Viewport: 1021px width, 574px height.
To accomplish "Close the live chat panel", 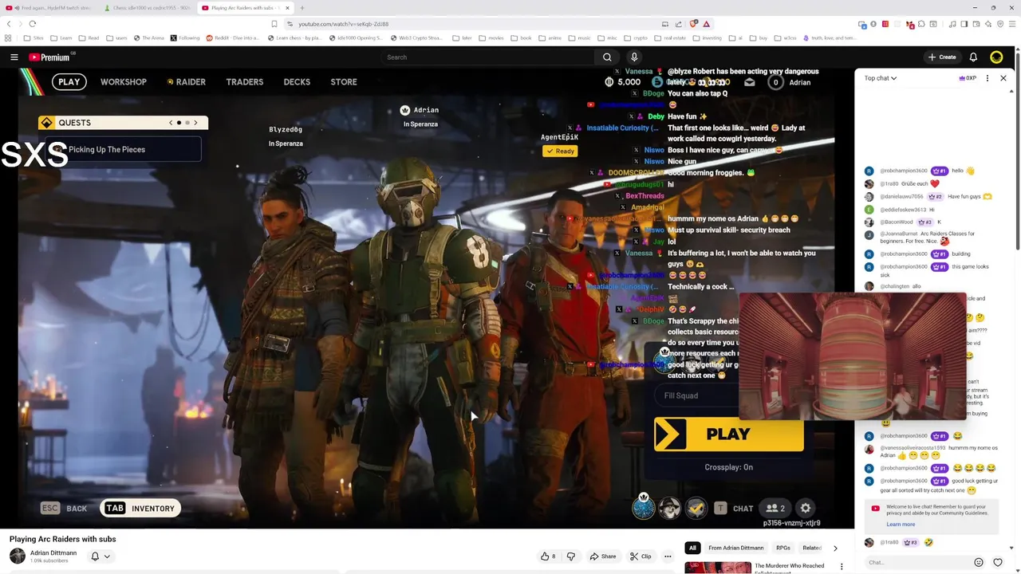I will point(1003,78).
